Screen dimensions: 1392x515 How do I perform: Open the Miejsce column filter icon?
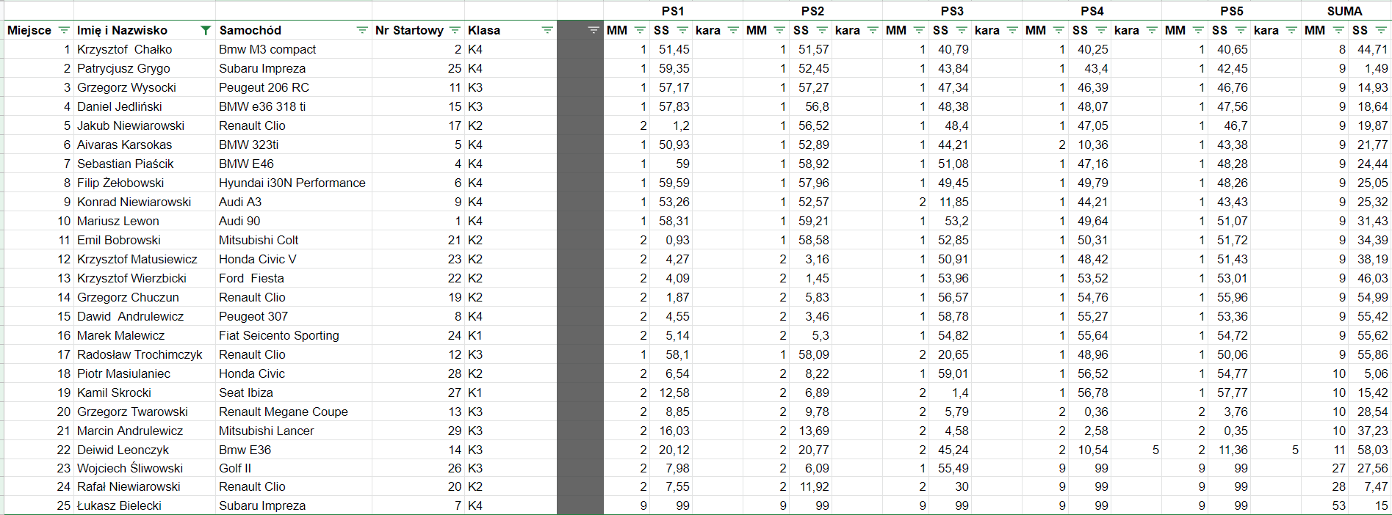click(64, 30)
